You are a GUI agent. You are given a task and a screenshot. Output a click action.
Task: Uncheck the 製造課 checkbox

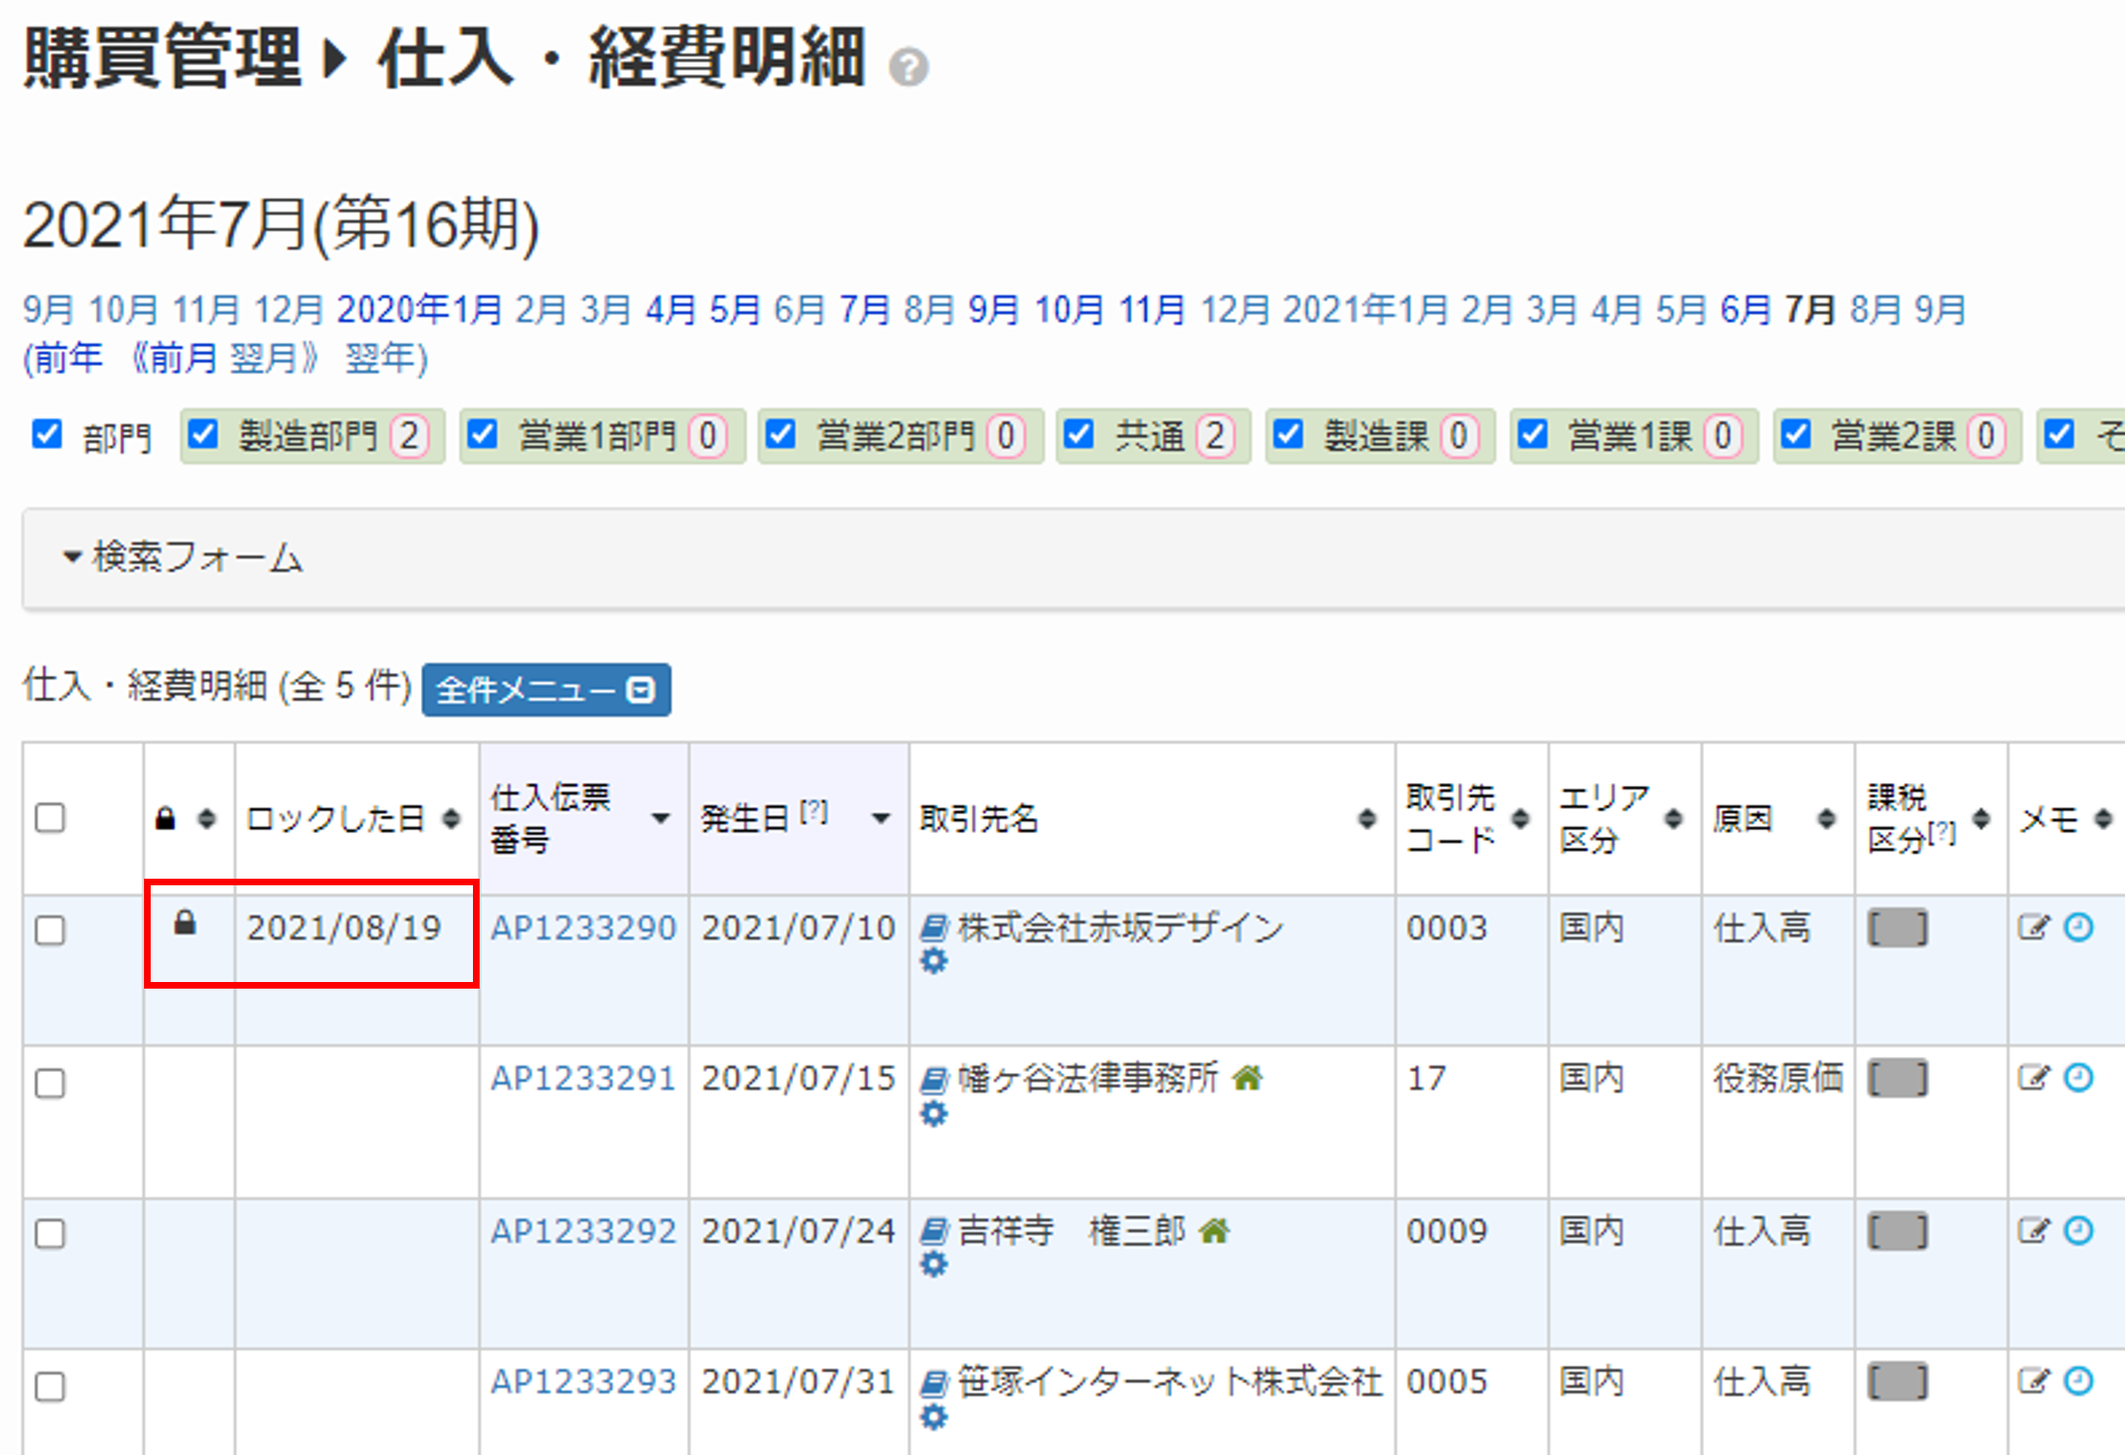click(1288, 434)
